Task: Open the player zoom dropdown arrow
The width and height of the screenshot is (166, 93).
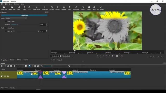Action: pos(115,56)
